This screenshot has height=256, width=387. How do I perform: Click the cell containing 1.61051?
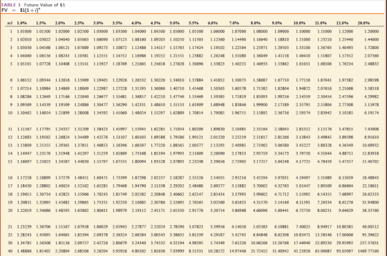[303, 63]
